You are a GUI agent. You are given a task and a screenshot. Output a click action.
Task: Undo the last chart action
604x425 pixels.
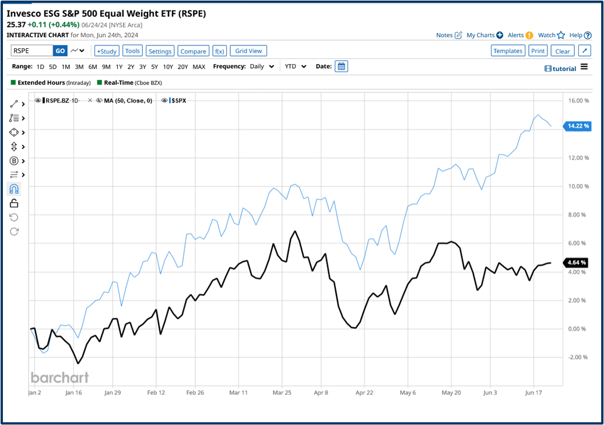[x=13, y=217]
